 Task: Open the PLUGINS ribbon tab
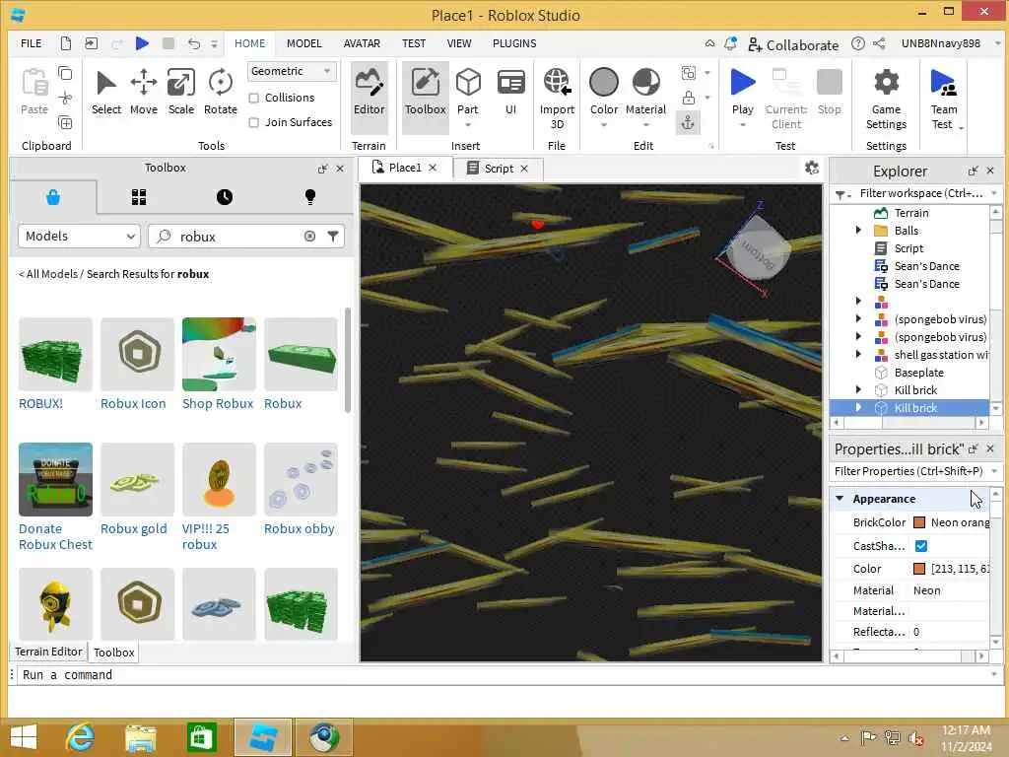pyautogui.click(x=514, y=43)
